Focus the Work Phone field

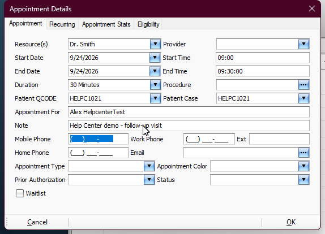point(209,139)
